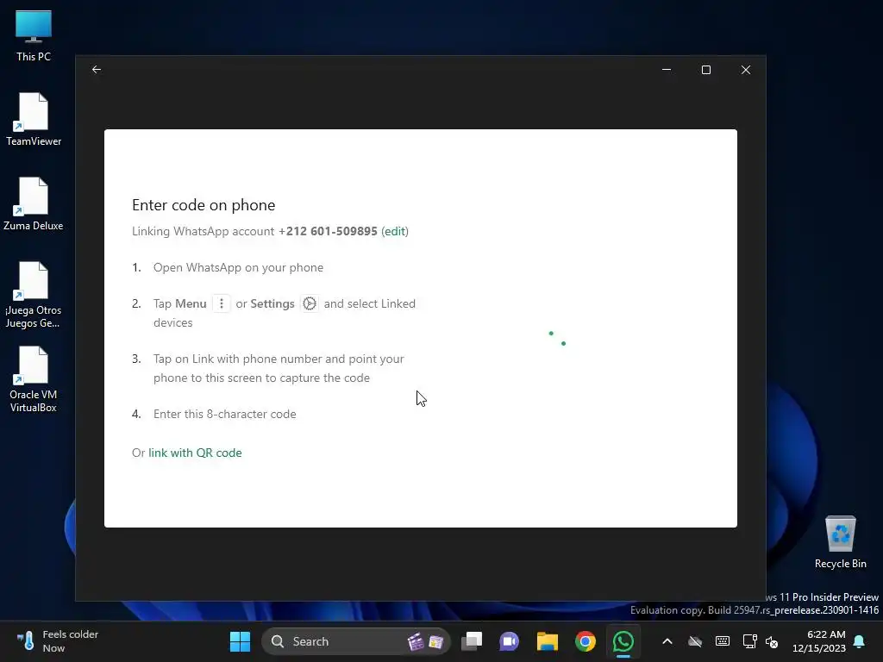The height and width of the screenshot is (662, 883).
Task: Click the taskbar Search box
Action: pos(356,641)
